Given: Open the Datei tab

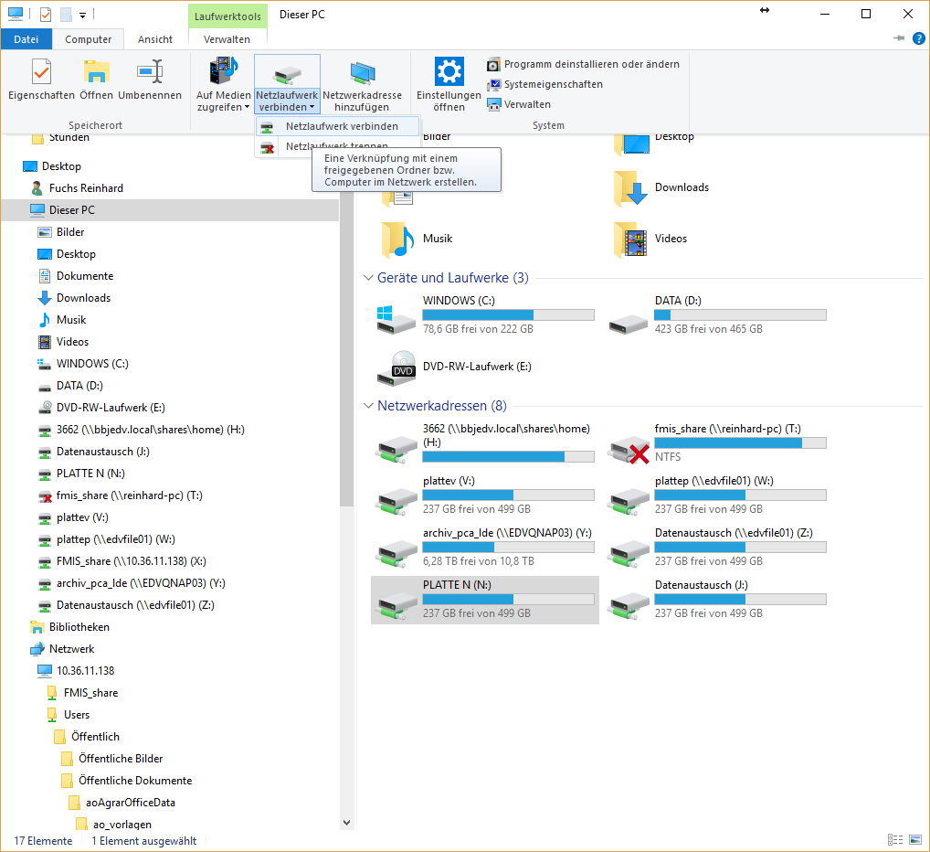Looking at the screenshot, I should tap(26, 39).
